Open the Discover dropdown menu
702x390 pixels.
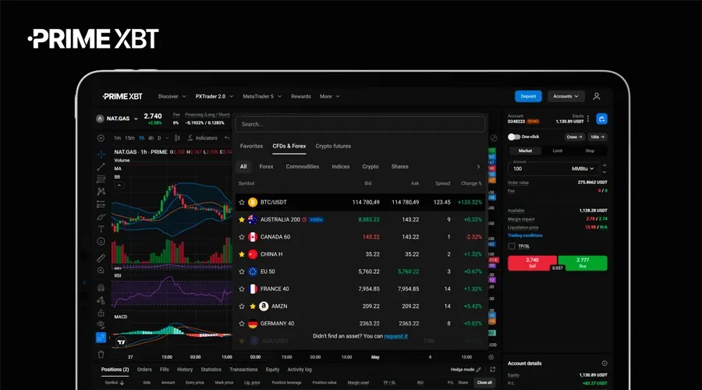point(172,96)
